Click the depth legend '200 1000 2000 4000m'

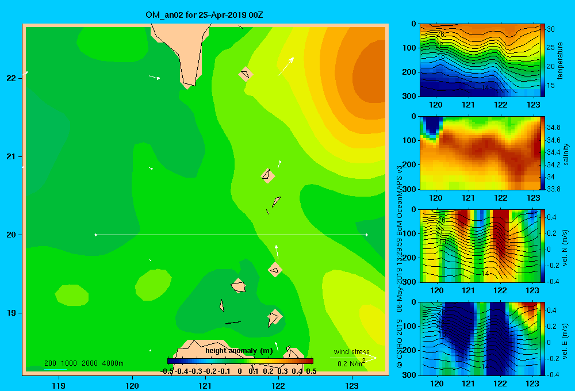[x=83, y=363]
